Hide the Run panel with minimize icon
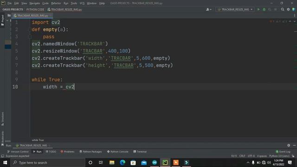297x167 pixels. click(x=294, y=145)
